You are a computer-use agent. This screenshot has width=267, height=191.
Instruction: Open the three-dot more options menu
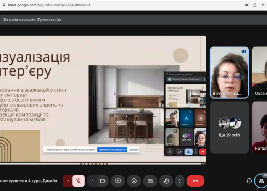tap(180, 181)
